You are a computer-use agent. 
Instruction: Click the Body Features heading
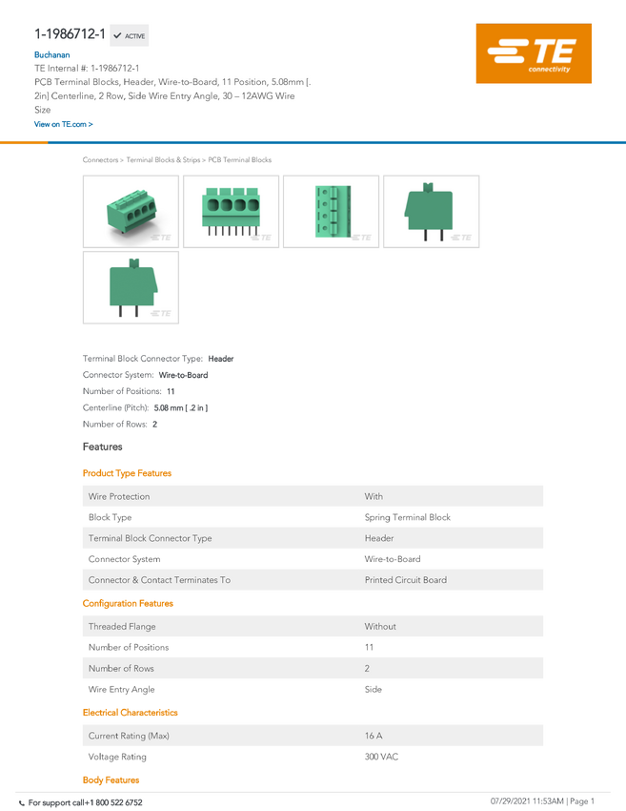pos(111,780)
